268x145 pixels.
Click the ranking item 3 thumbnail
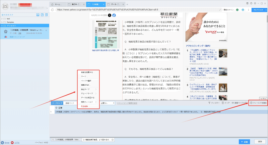coord(223,88)
